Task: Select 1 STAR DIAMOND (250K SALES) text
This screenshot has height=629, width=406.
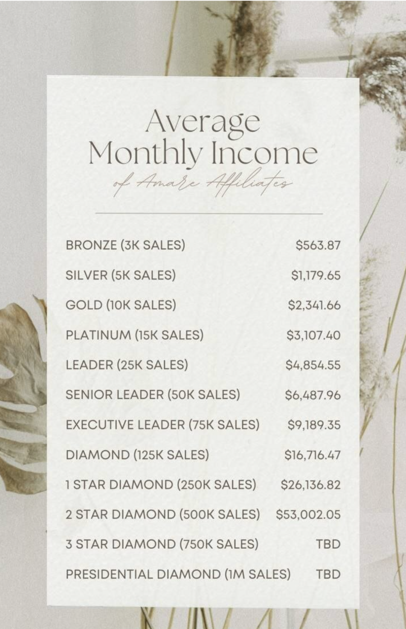Action: [161, 485]
